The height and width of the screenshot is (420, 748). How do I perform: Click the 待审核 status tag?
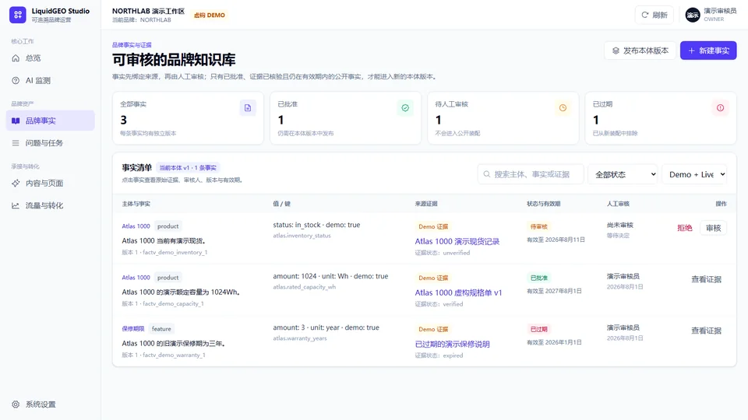click(x=539, y=226)
